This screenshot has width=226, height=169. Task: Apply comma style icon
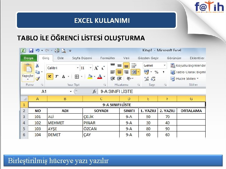coord(164,72)
